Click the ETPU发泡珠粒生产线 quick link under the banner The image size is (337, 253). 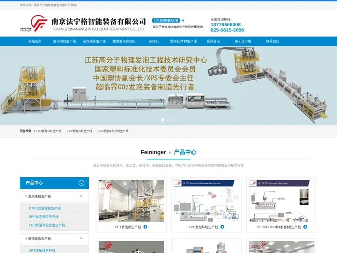[48, 131]
